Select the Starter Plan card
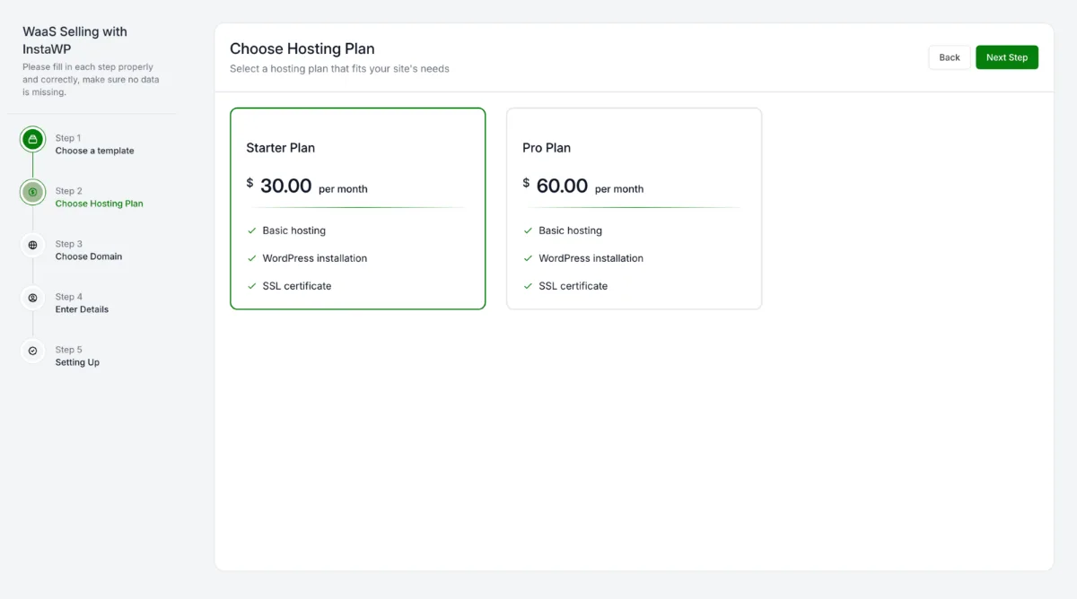 click(x=358, y=209)
